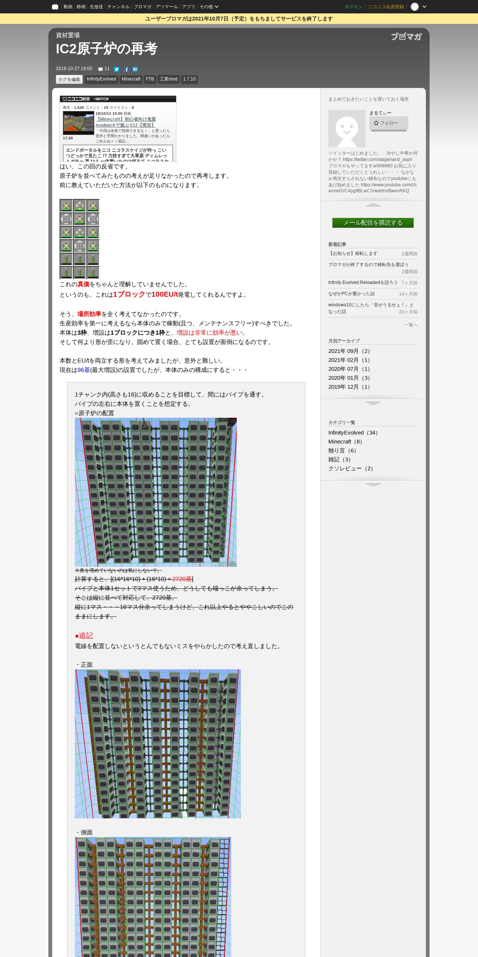
Task: Open the 正面 view screenshot
Action: pyautogui.click(x=158, y=744)
